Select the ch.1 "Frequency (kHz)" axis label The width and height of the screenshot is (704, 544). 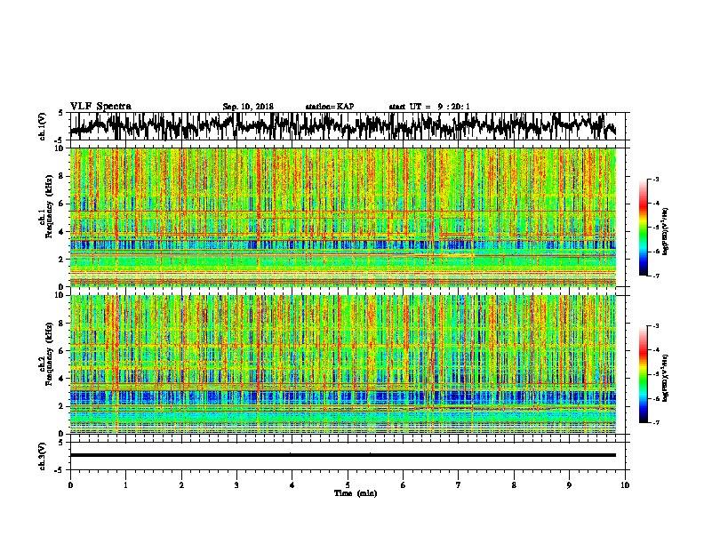(x=49, y=207)
